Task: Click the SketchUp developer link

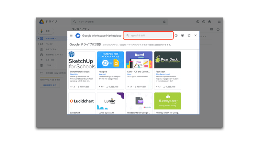Action: click(x=74, y=74)
